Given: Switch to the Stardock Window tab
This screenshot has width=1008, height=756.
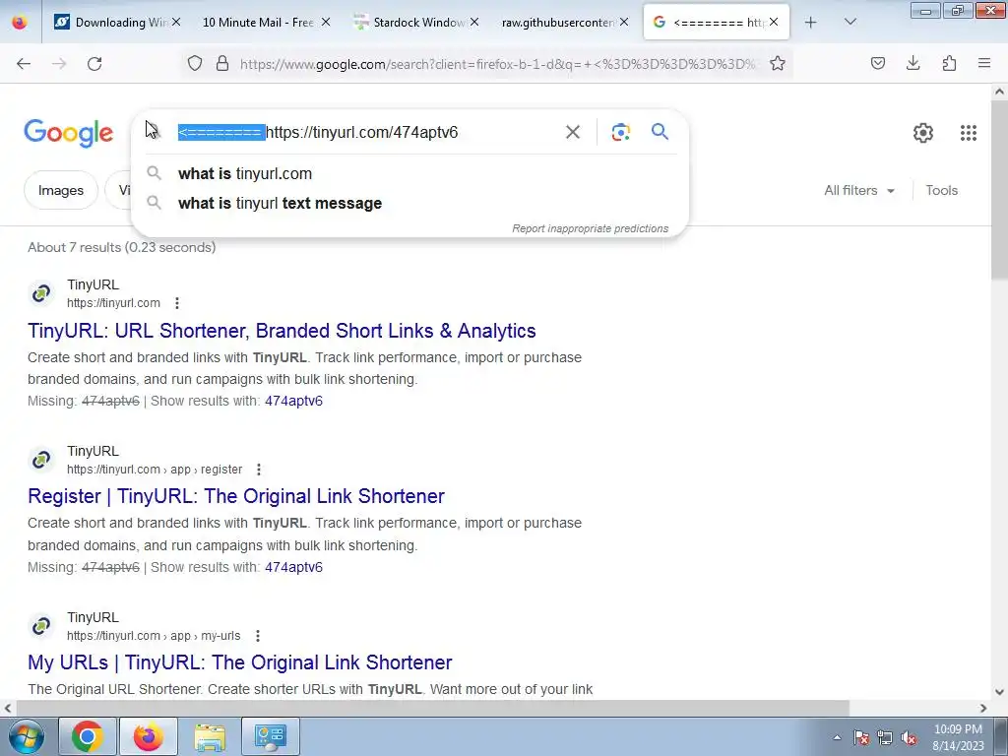Looking at the screenshot, I should [x=417, y=22].
